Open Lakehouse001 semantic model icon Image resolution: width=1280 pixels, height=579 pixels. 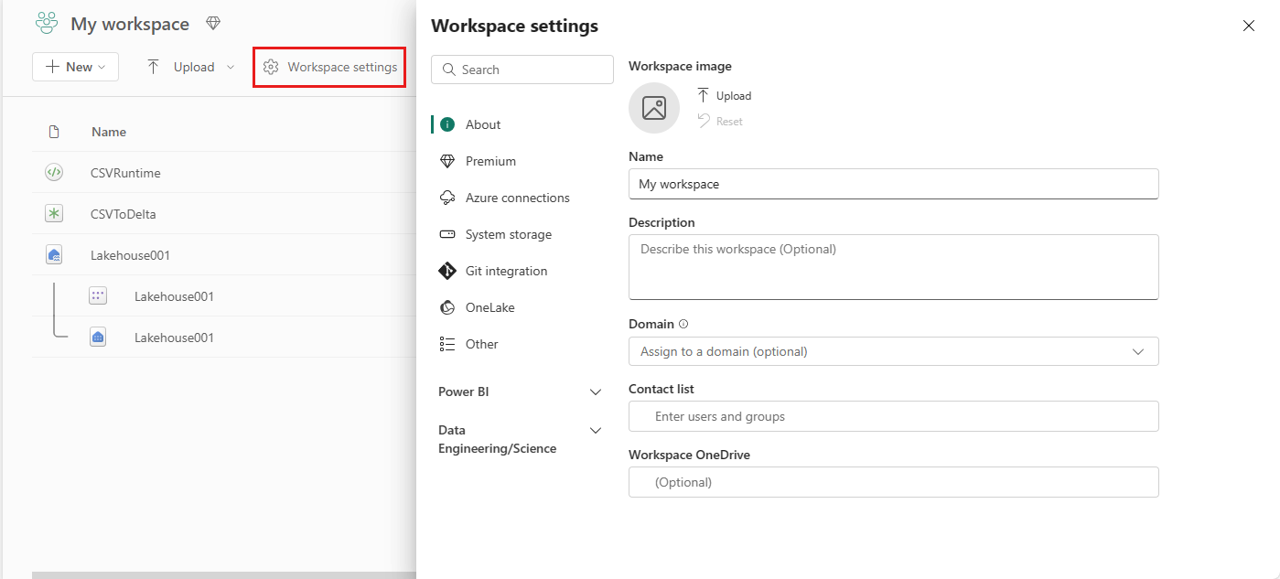point(98,296)
